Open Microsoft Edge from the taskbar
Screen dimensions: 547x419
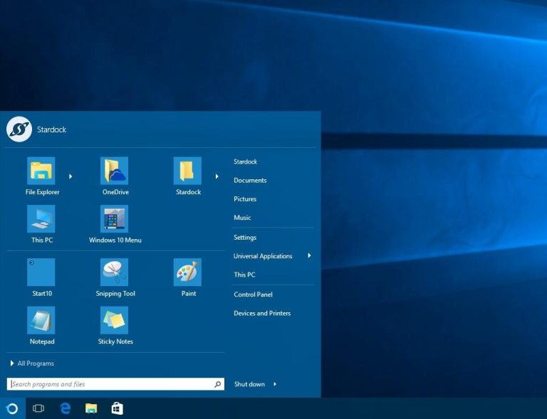(x=66, y=408)
